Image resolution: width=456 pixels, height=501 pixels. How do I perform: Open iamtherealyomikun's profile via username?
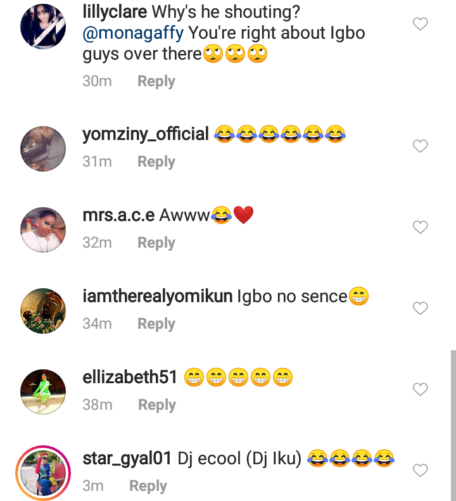[x=157, y=296]
